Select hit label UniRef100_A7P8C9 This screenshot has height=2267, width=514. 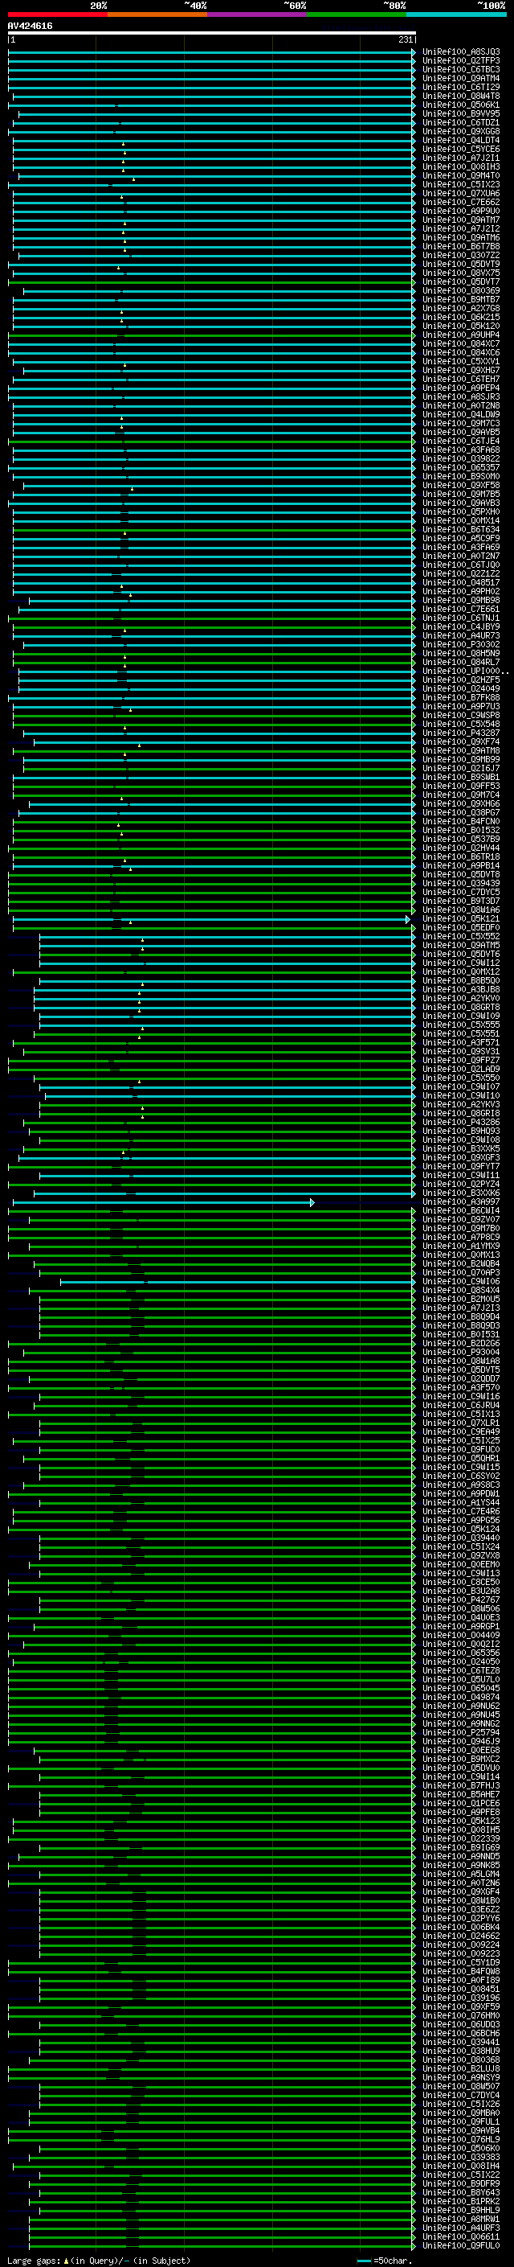(x=461, y=1237)
